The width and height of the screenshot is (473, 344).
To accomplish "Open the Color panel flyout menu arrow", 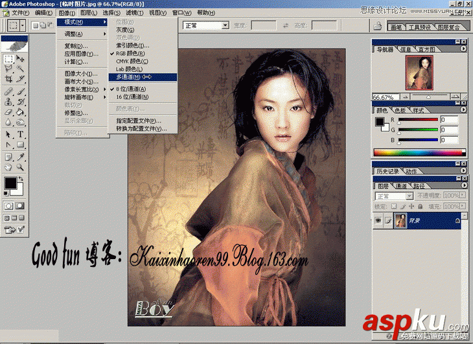I will tap(464, 109).
